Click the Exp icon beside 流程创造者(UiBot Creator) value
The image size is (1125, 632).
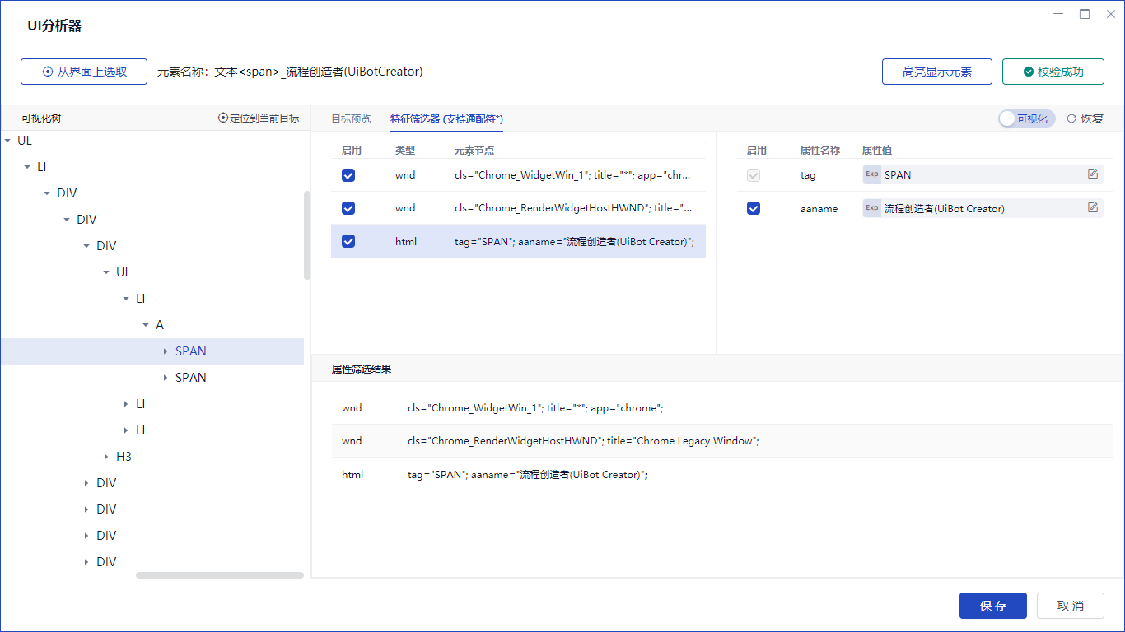(872, 208)
